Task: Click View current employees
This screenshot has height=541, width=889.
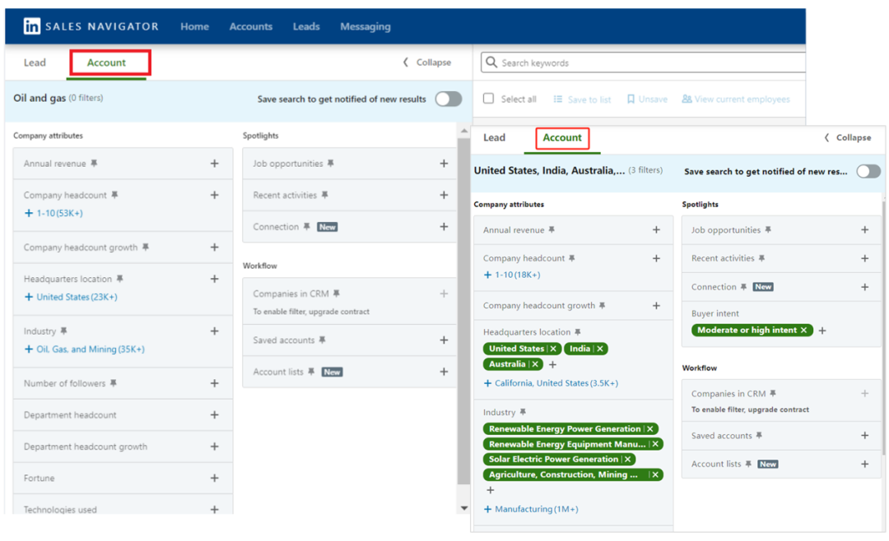Action: [x=735, y=99]
